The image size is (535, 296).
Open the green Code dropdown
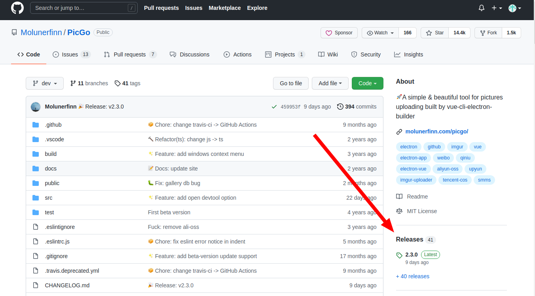click(368, 83)
